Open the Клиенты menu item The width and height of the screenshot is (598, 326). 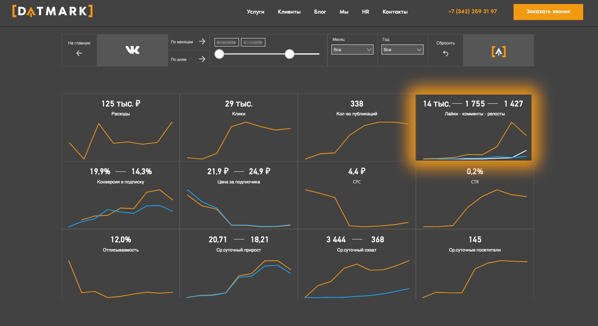[x=289, y=12]
